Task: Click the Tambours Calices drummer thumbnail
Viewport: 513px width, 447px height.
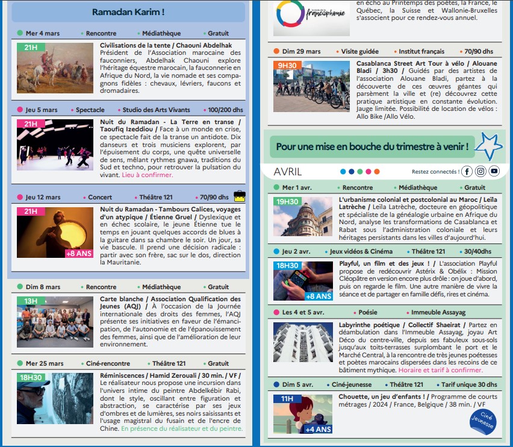Action: point(55,233)
